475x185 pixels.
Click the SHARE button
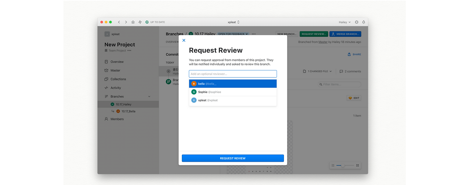354,54
